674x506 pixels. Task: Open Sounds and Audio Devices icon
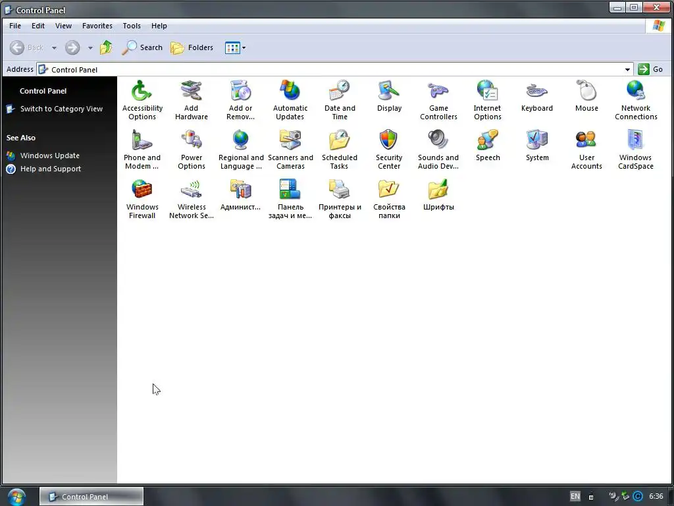[x=438, y=140]
